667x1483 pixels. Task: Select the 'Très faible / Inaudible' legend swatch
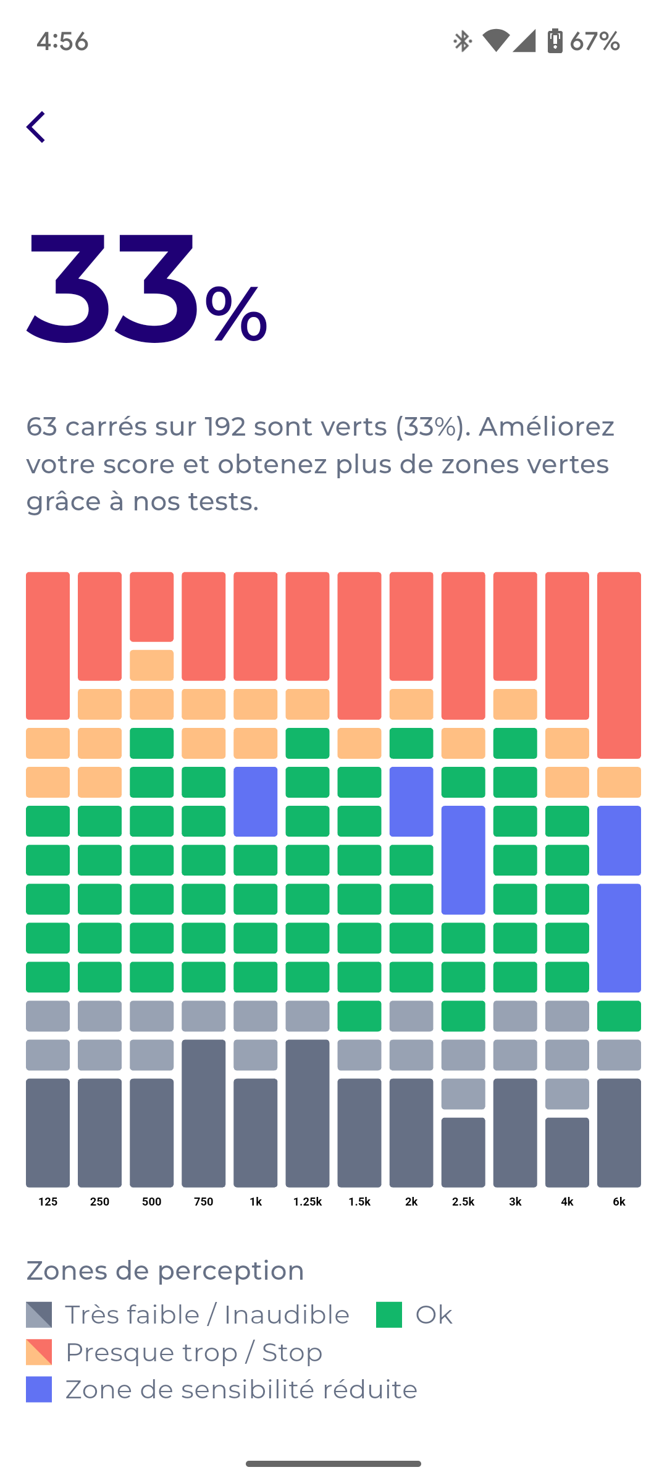tap(40, 1316)
